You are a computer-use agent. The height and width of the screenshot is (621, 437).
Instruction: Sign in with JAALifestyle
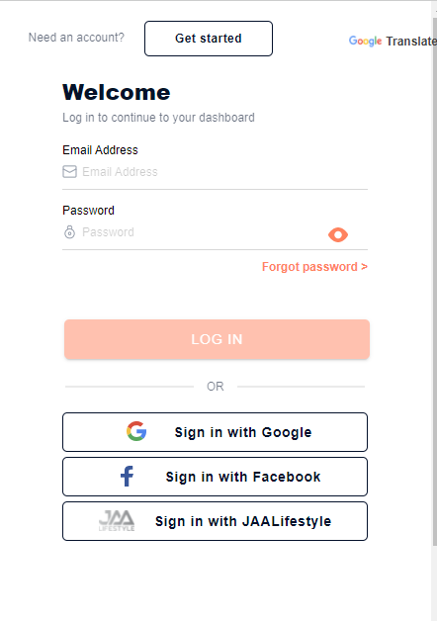pyautogui.click(x=215, y=521)
